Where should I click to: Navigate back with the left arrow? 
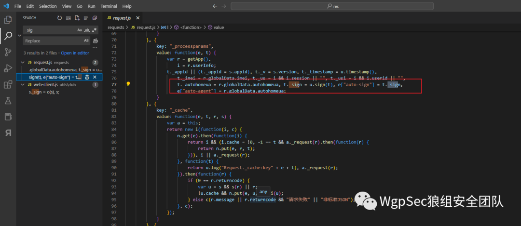pyautogui.click(x=215, y=6)
